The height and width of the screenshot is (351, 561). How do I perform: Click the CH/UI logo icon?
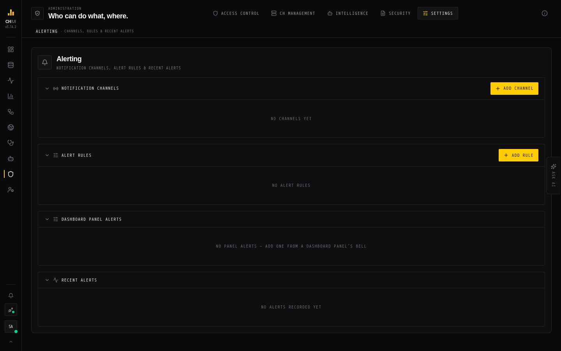[11, 12]
